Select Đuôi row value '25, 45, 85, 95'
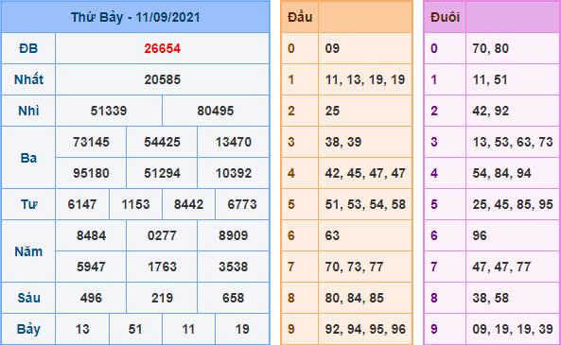The width and height of the screenshot is (561, 345). 513,204
